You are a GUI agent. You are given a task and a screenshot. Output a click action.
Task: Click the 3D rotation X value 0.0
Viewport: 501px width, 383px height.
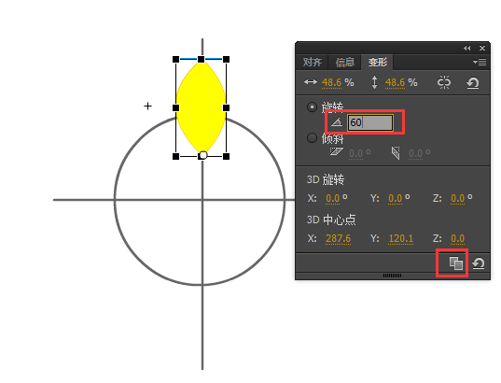[x=333, y=198]
